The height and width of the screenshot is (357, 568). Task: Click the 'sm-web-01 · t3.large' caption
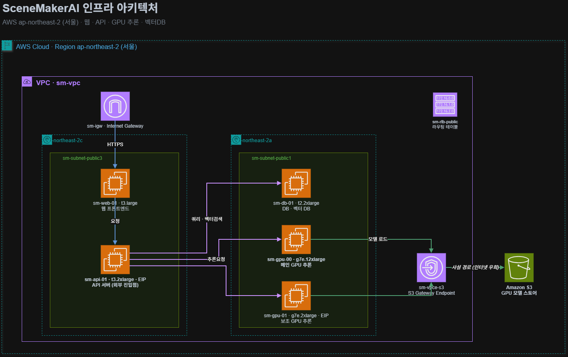click(115, 203)
